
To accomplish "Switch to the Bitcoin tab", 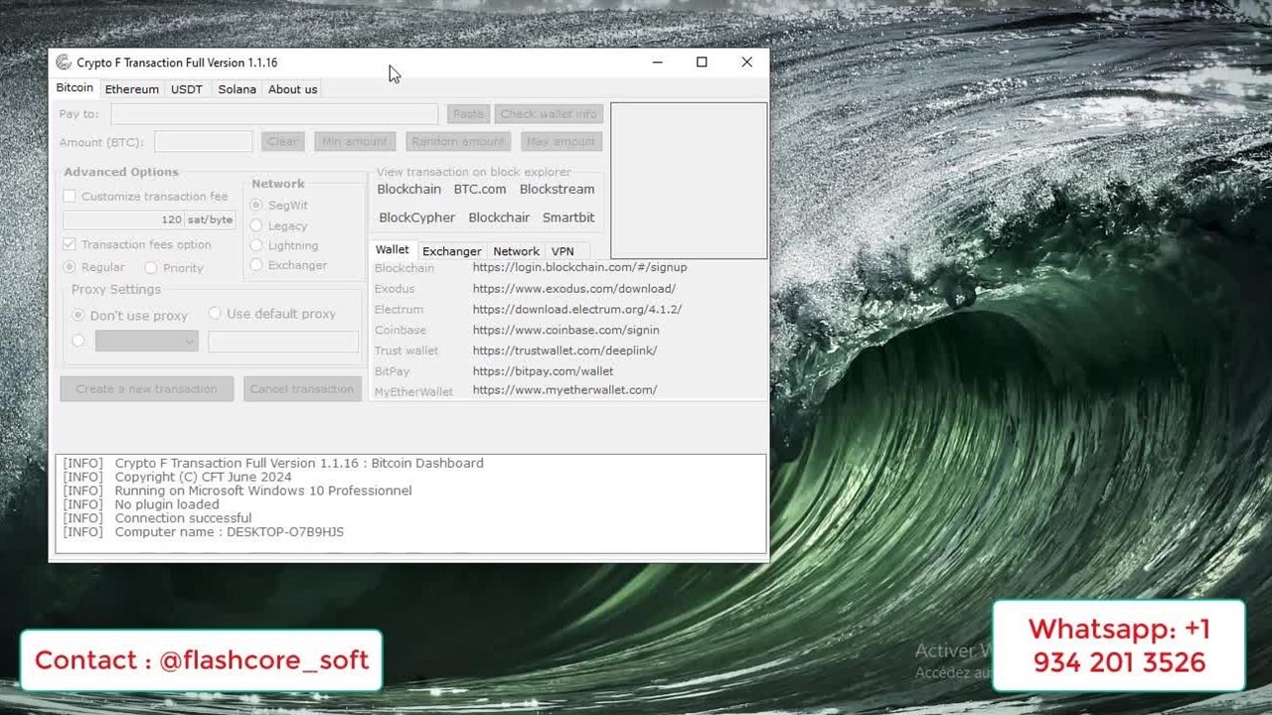I will coord(75,87).
